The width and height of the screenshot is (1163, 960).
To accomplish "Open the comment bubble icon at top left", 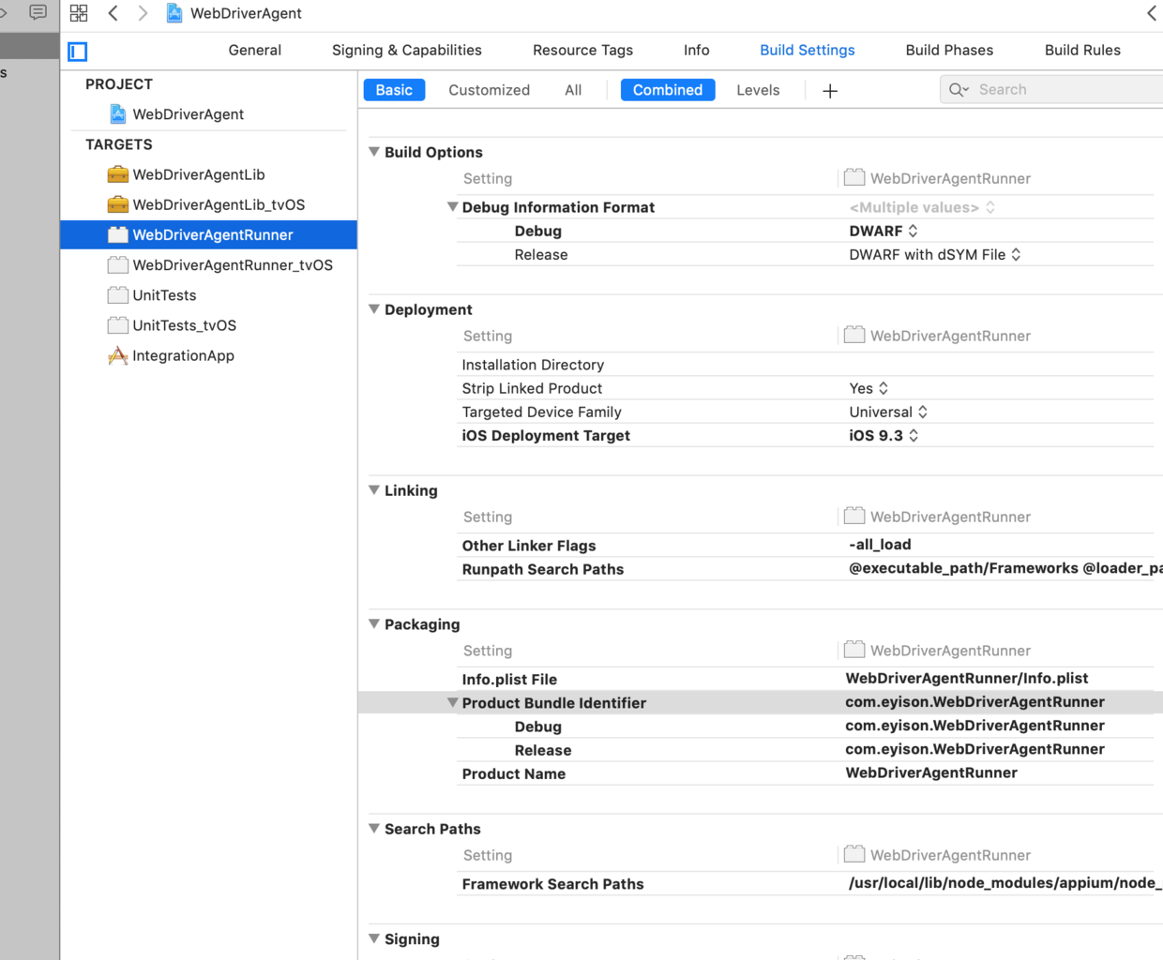I will click(x=38, y=12).
